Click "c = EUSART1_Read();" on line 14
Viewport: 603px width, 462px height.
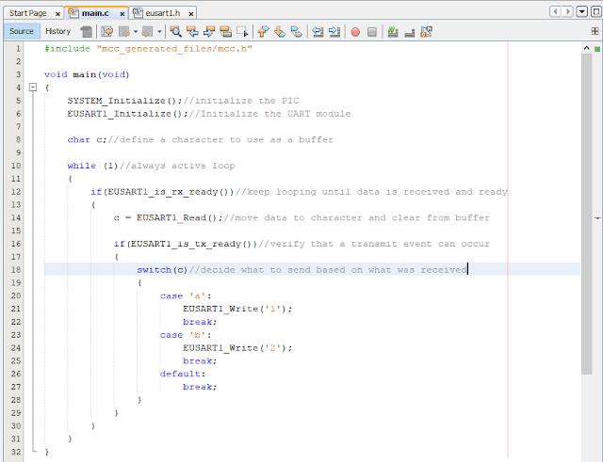[168, 217]
